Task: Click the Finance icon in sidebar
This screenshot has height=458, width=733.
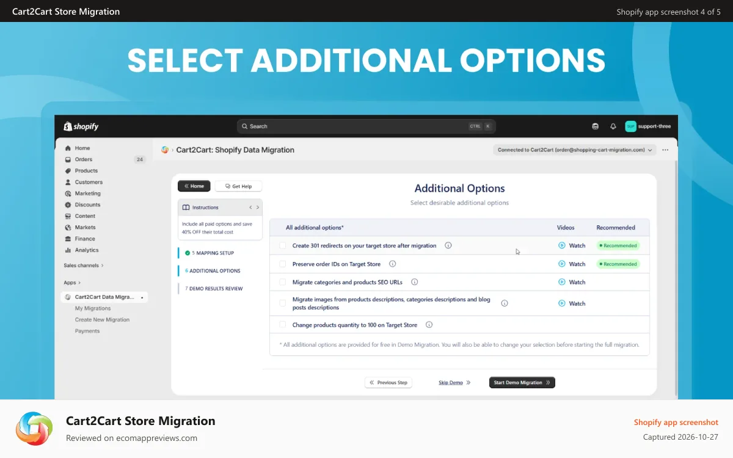Action: click(68, 239)
